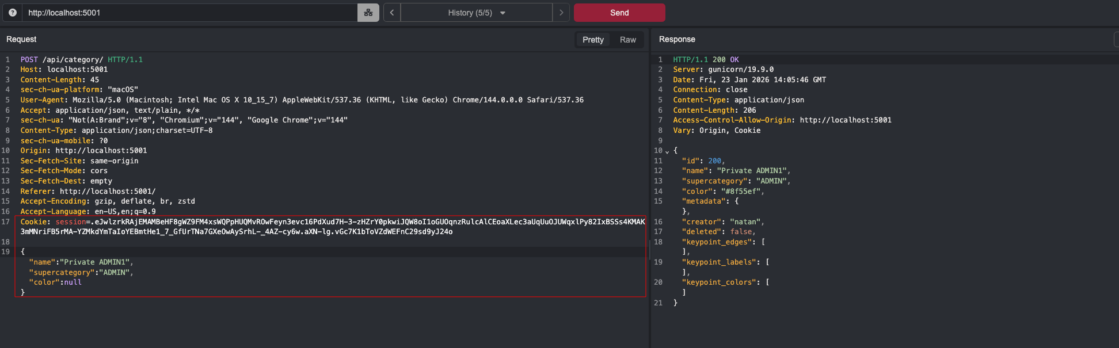1119x348 pixels.
Task: Click the 'Sec-Fetch-Mode: cors' header
Action: tap(64, 171)
